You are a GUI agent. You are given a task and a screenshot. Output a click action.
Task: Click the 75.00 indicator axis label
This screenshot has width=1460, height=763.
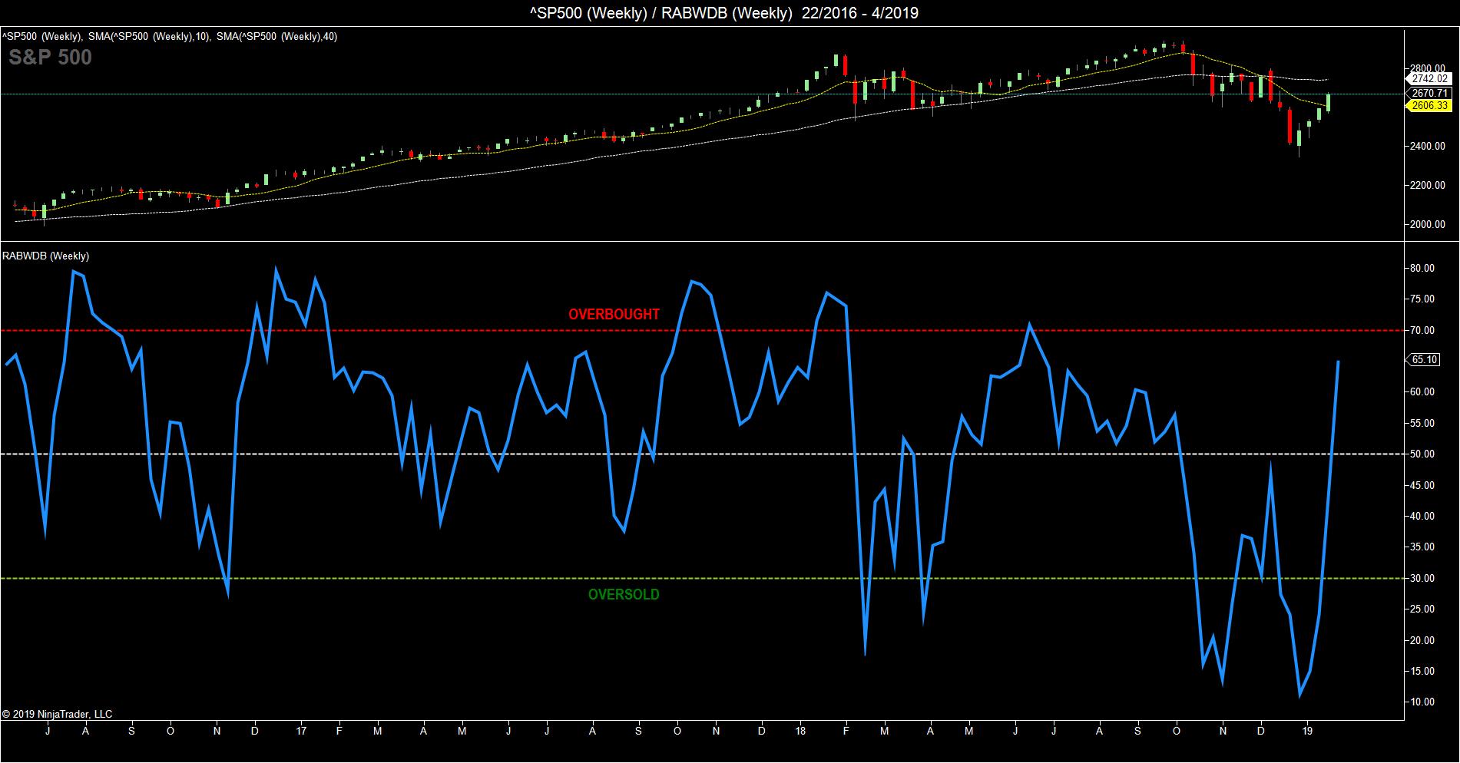[1423, 299]
